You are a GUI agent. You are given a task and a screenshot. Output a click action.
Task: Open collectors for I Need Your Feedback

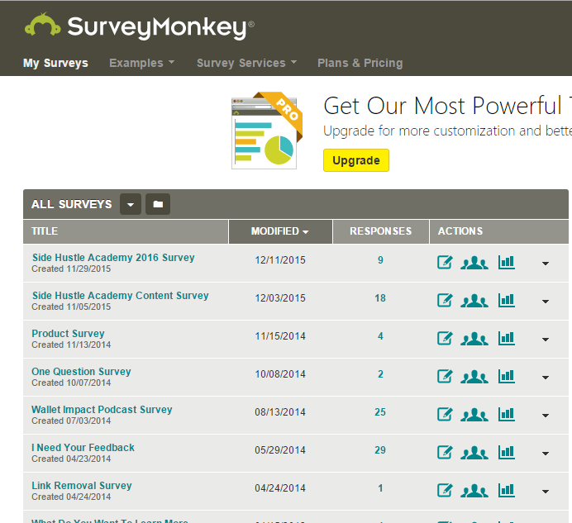474,453
